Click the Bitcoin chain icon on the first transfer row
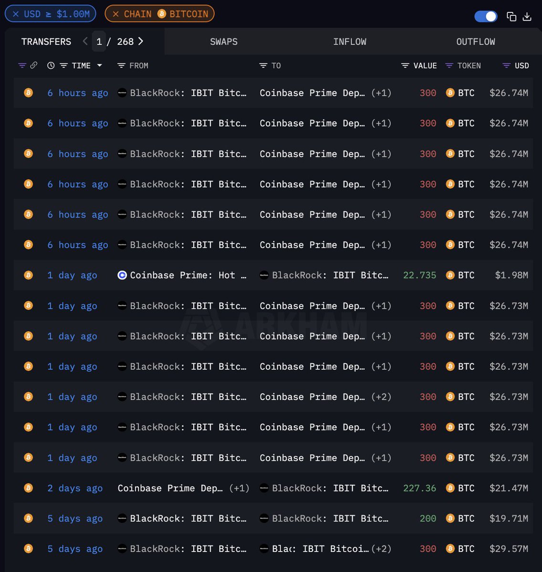The height and width of the screenshot is (572, 542). pos(28,93)
